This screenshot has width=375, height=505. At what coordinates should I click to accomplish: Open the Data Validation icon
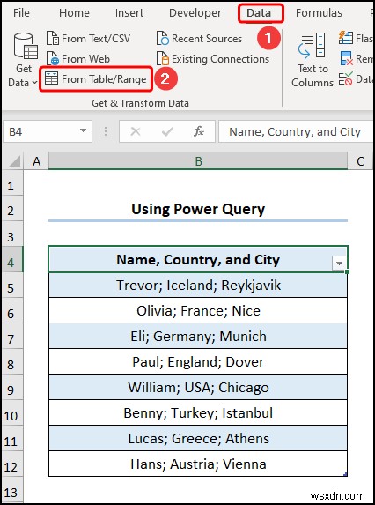click(345, 79)
